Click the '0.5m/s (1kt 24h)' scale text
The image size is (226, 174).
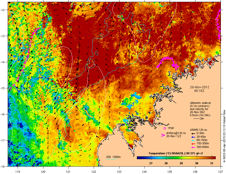(x=200, y=115)
